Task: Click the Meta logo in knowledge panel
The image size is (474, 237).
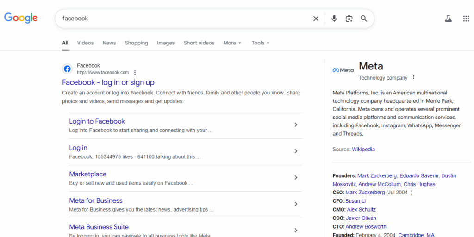Action: tap(343, 70)
